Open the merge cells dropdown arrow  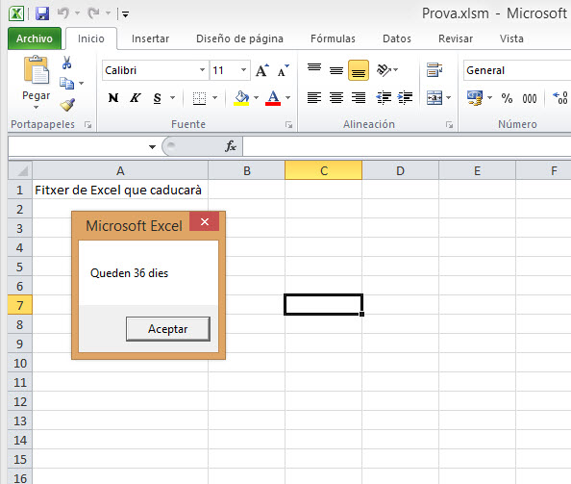tap(448, 98)
